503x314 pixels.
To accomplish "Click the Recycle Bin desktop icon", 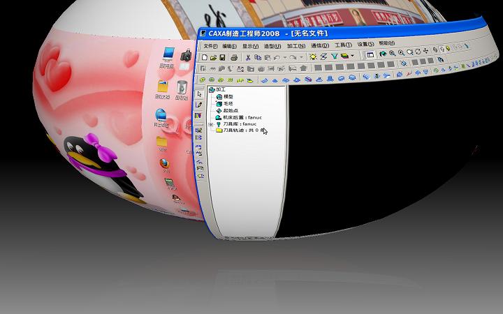I will coord(182,87).
